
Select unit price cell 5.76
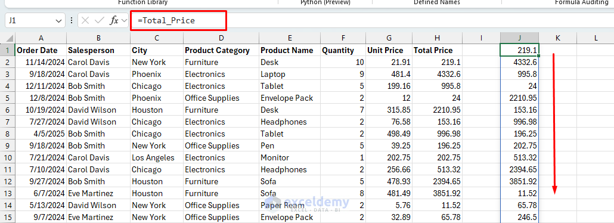pyautogui.click(x=389, y=205)
